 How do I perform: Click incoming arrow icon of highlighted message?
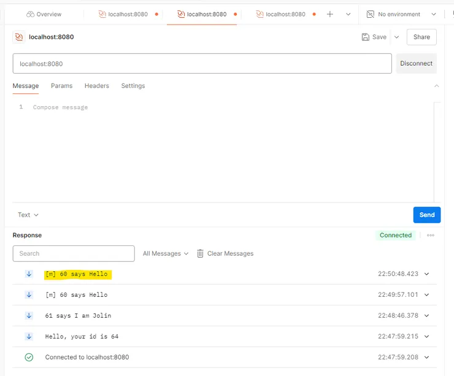[29, 274]
